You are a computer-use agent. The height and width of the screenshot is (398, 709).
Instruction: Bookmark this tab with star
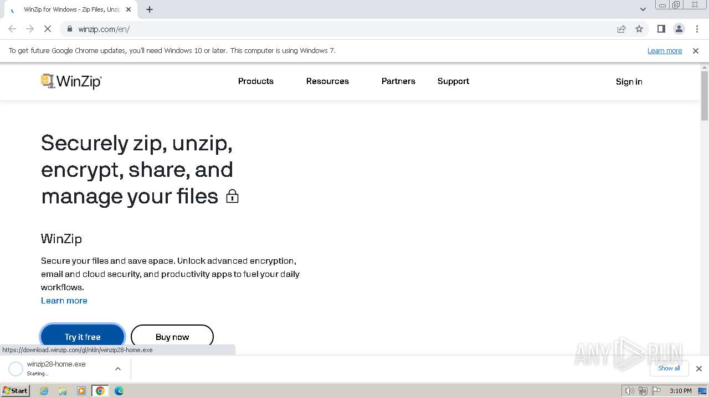coord(639,29)
